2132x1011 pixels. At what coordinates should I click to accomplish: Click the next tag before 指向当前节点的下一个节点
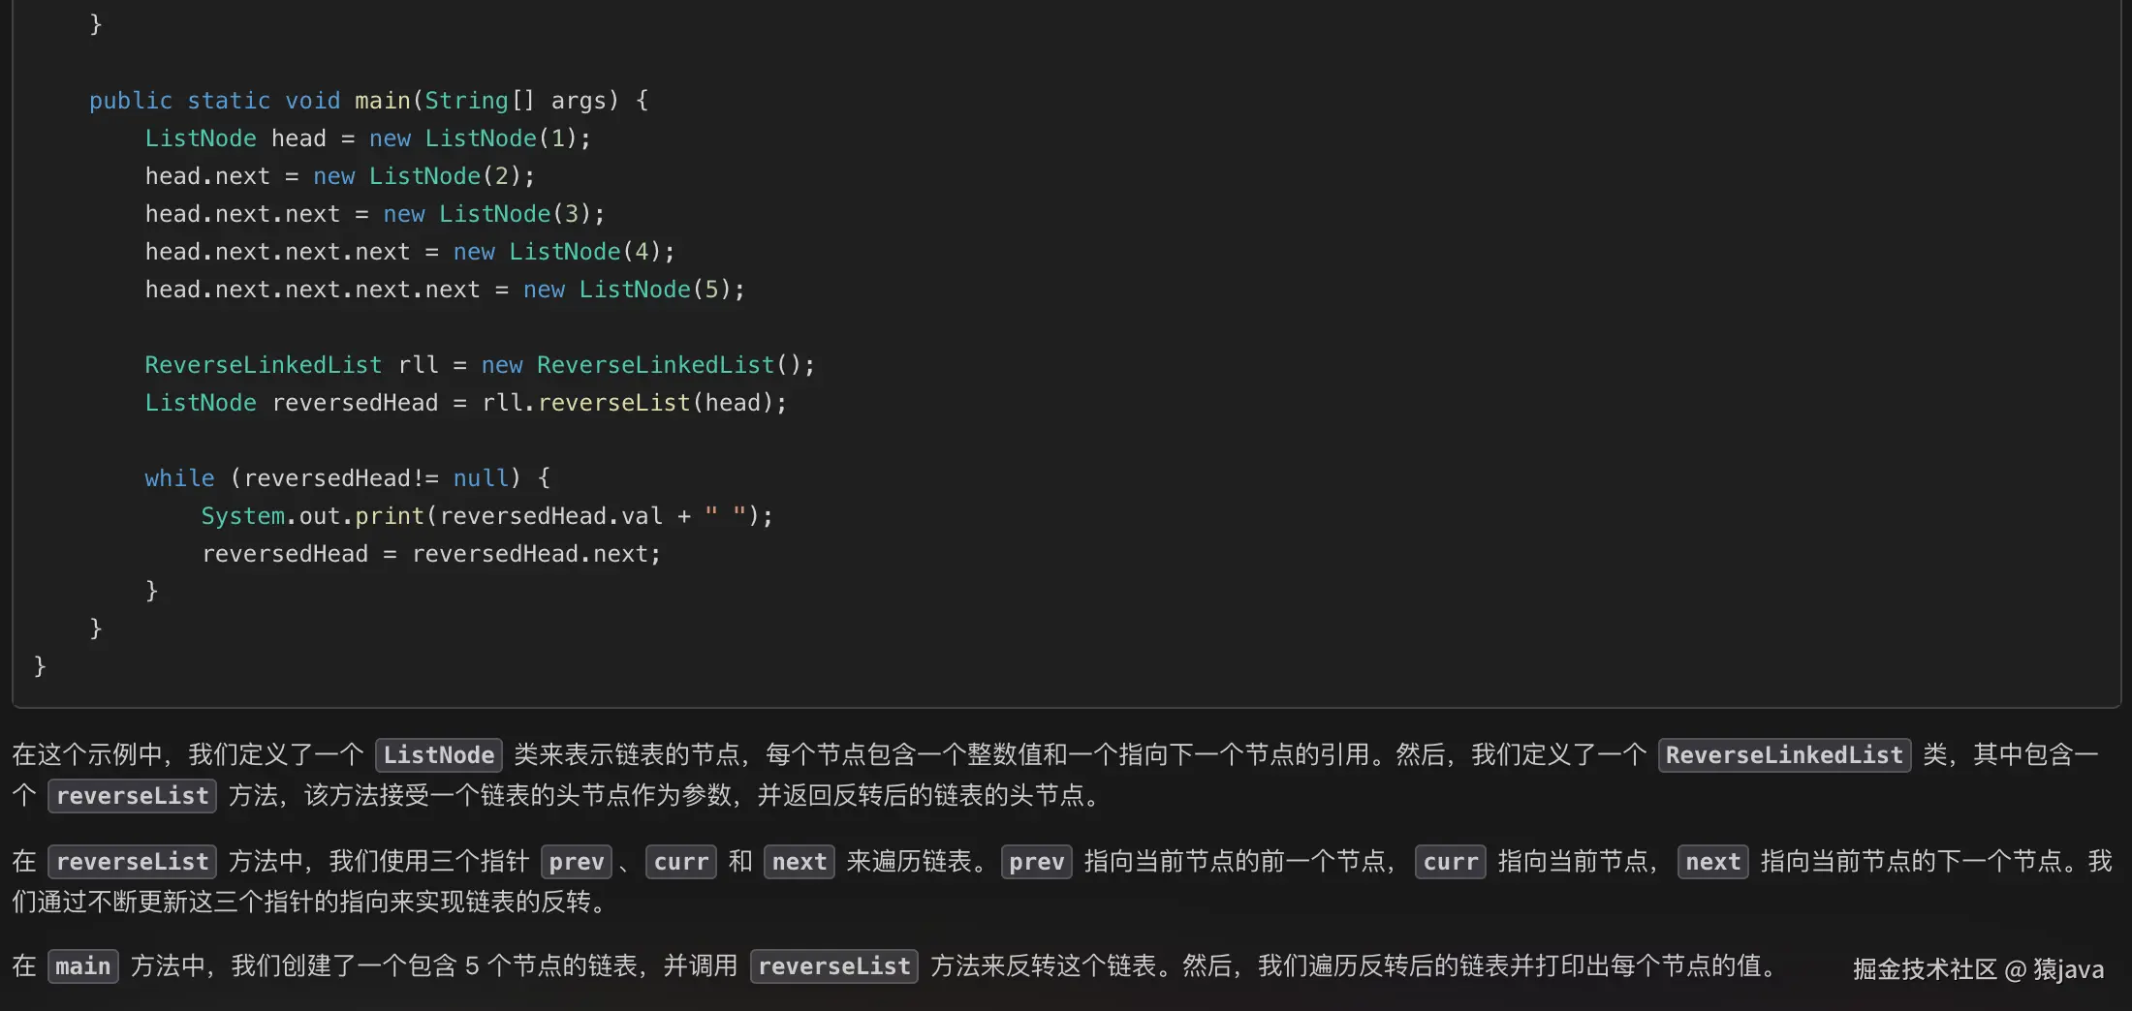1712,861
